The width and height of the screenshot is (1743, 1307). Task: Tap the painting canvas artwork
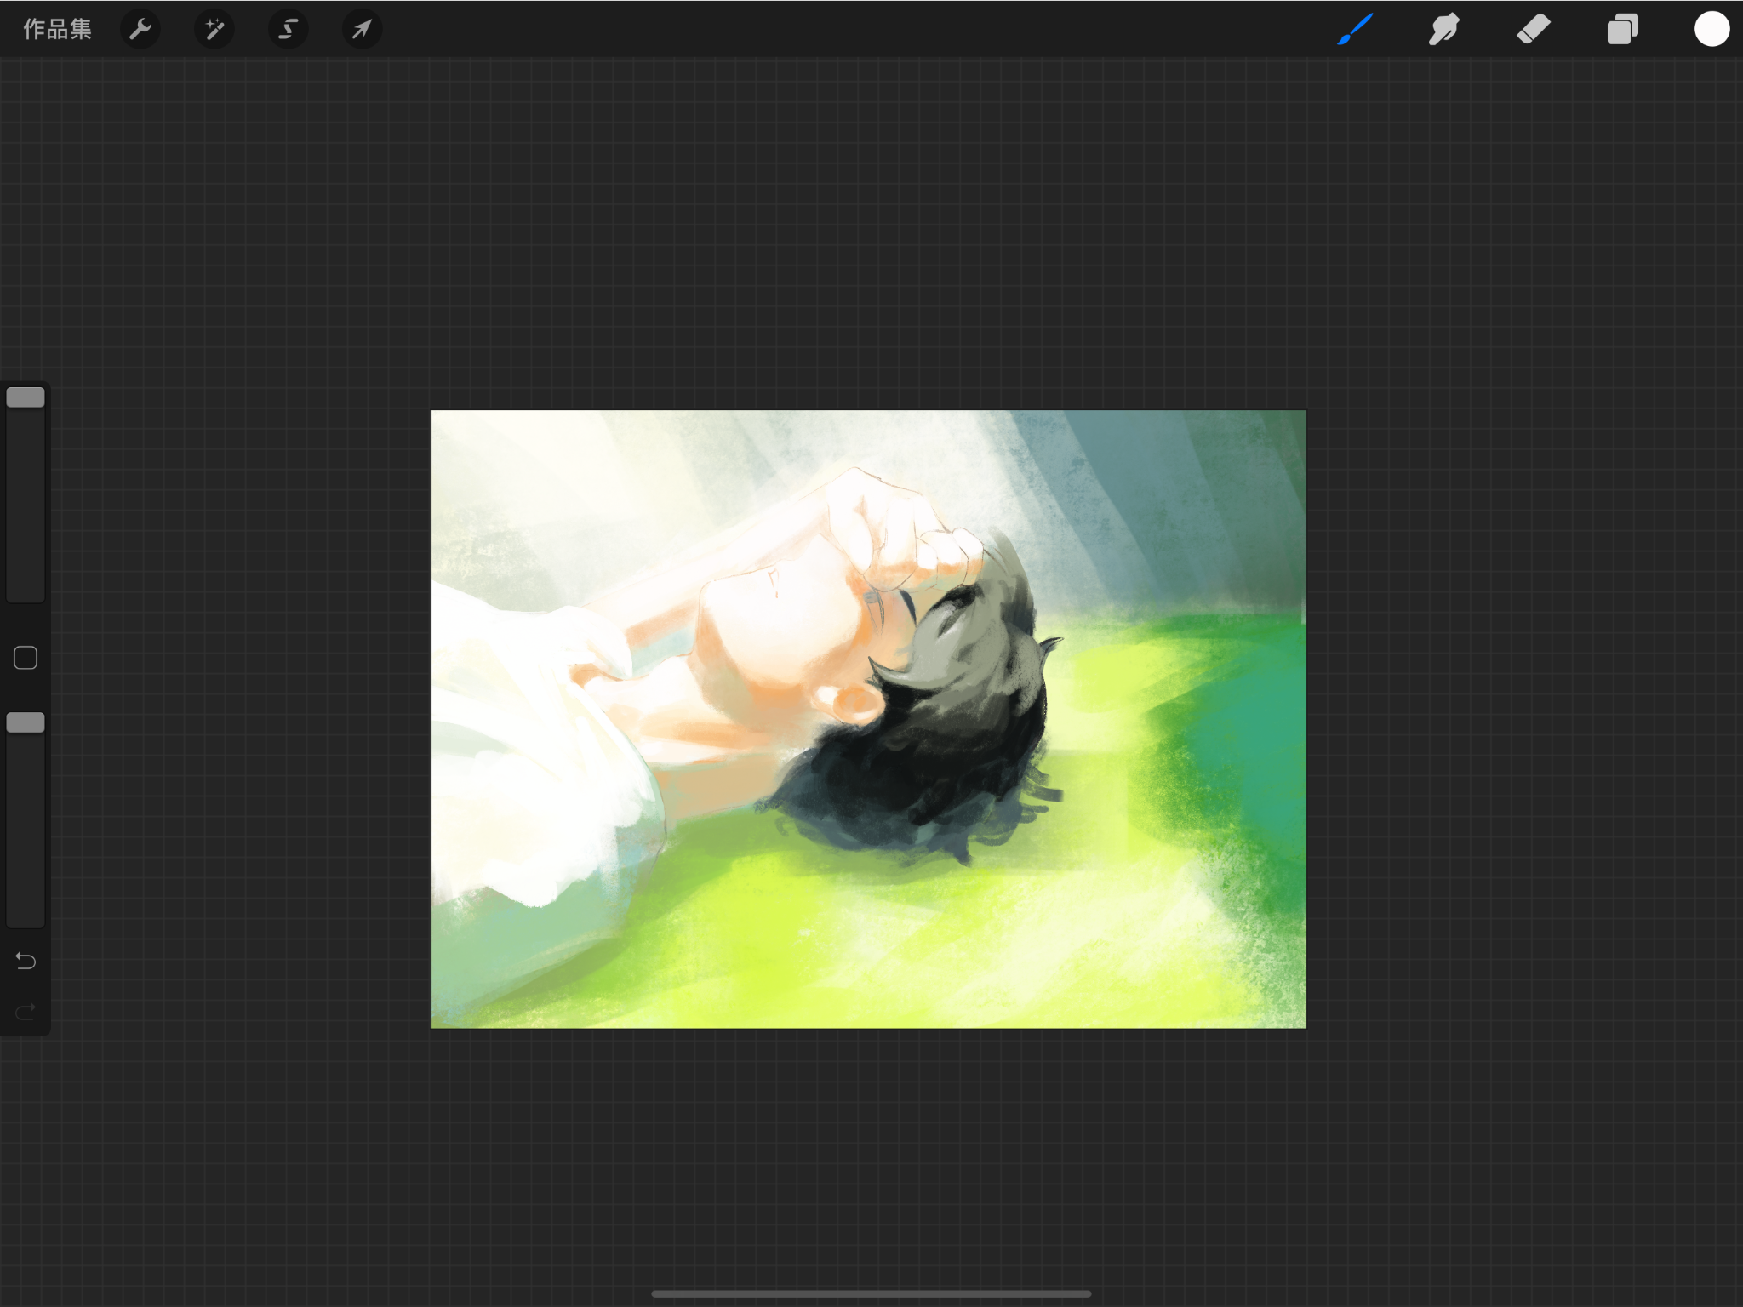tap(868, 719)
